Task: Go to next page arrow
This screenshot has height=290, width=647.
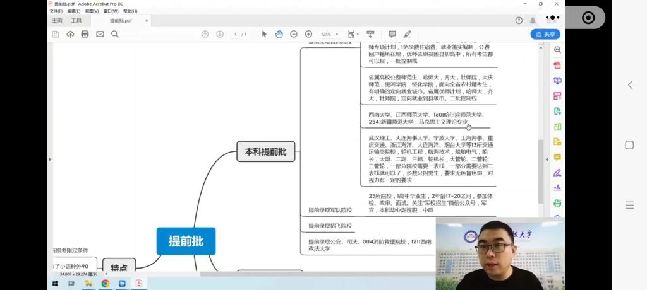Action: point(220,34)
